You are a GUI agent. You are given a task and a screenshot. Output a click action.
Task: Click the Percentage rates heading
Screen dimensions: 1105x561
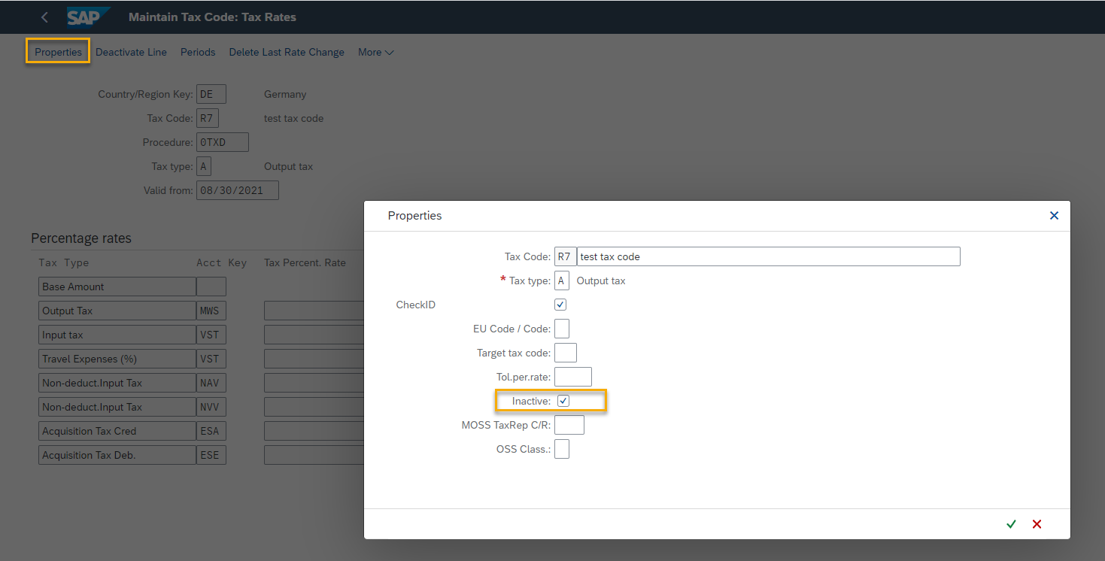(81, 238)
